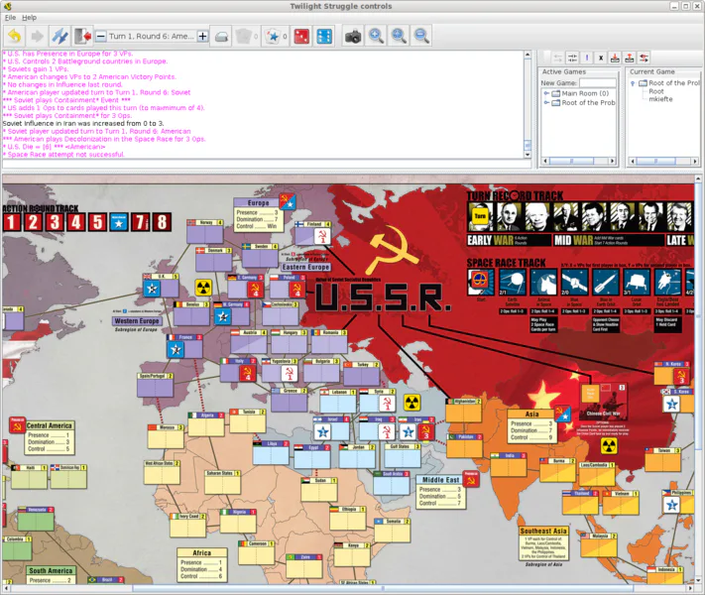The image size is (705, 595).
Task: Click the first magnifier zoom icon
Action: 377,36
